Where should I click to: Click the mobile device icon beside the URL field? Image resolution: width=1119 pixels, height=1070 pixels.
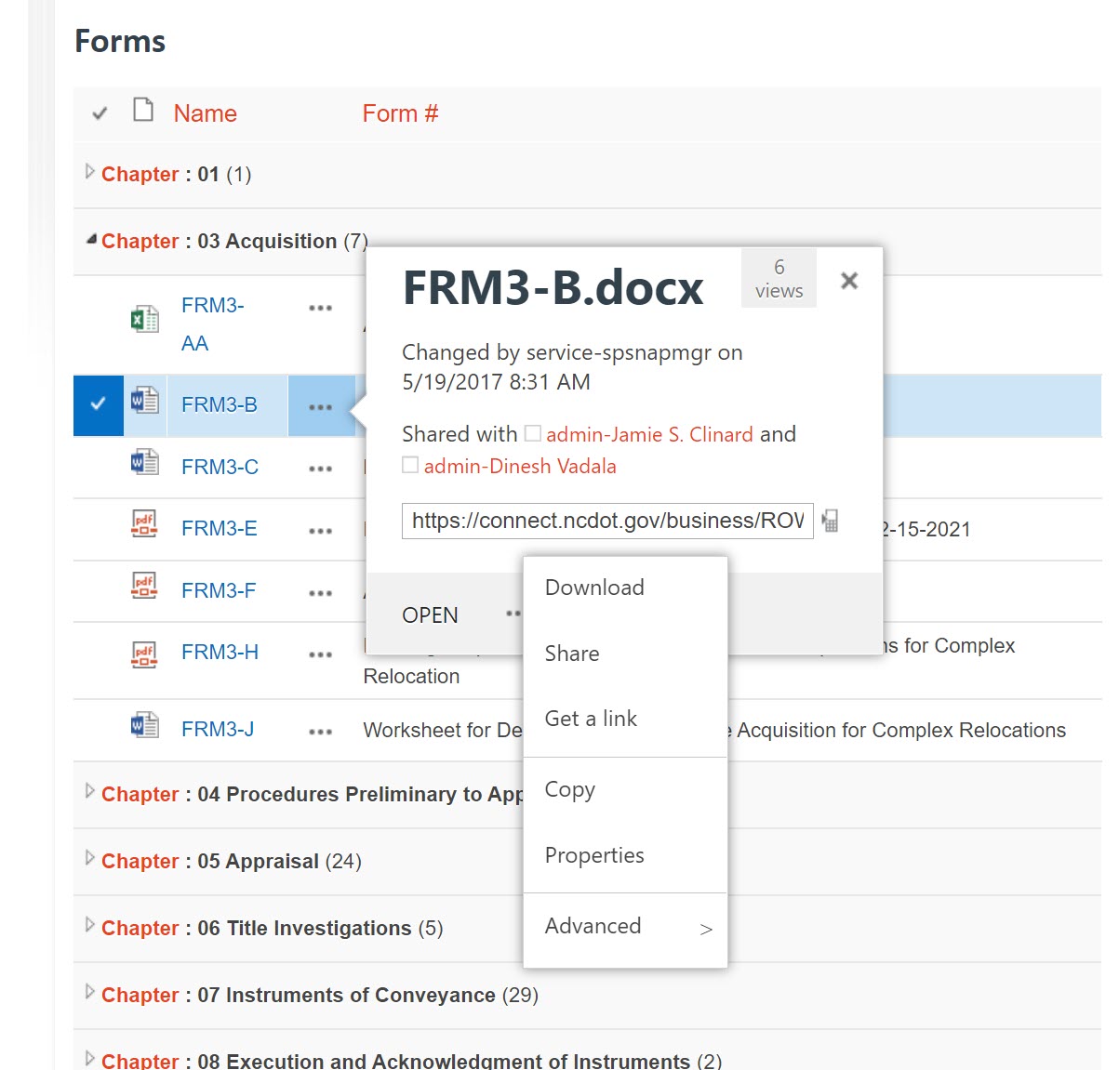[x=830, y=521]
